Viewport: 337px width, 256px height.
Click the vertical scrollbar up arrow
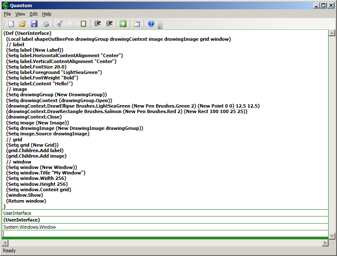tap(332, 33)
